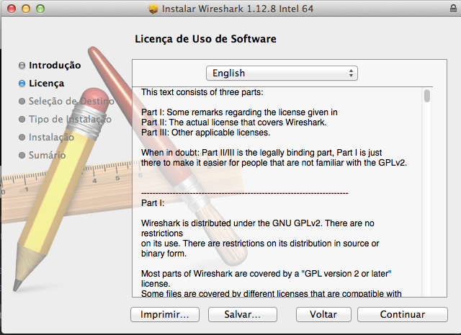The width and height of the screenshot is (461, 335).
Task: Open the English language dropdown
Action: pyautogui.click(x=282, y=73)
